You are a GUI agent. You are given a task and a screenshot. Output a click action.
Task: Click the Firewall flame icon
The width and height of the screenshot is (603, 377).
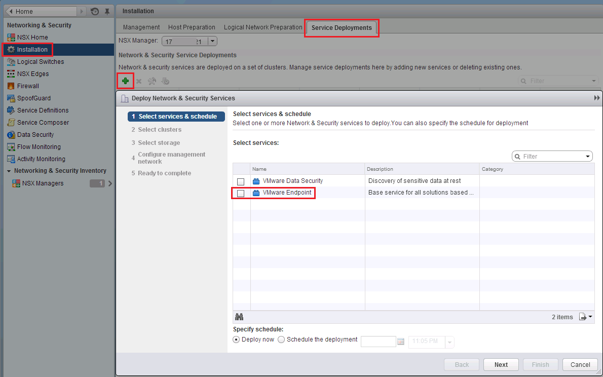click(11, 86)
